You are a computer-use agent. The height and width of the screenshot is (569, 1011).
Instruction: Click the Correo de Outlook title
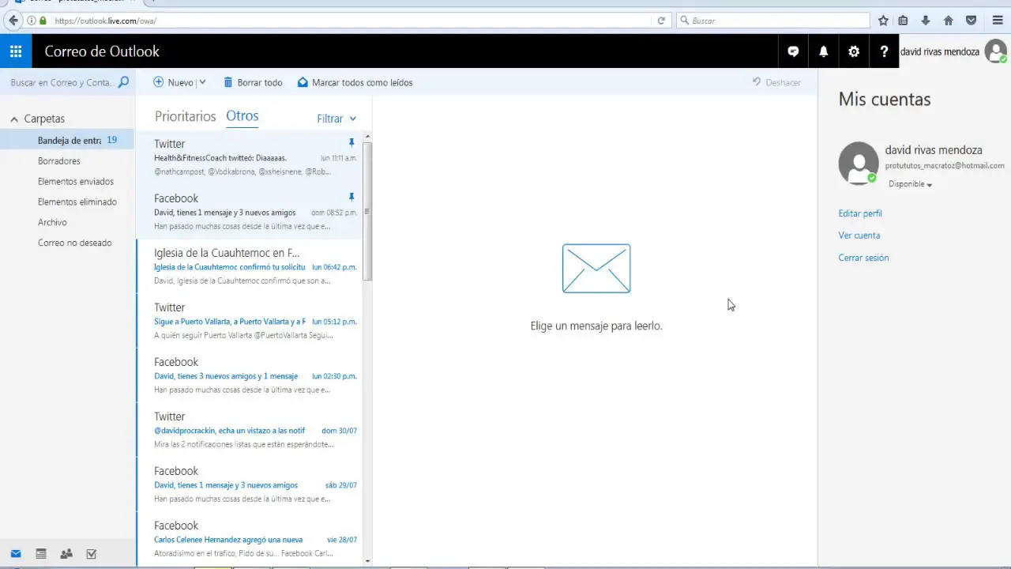click(x=102, y=51)
